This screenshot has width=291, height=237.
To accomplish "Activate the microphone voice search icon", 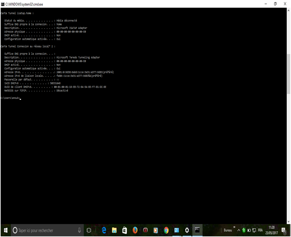I will 79,230.
